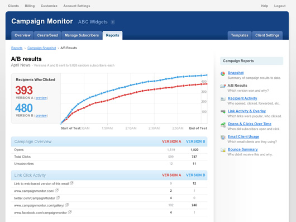Click the Bounce Summary envelope icon
Viewport: 296px width, 222px height.
(x=223, y=150)
